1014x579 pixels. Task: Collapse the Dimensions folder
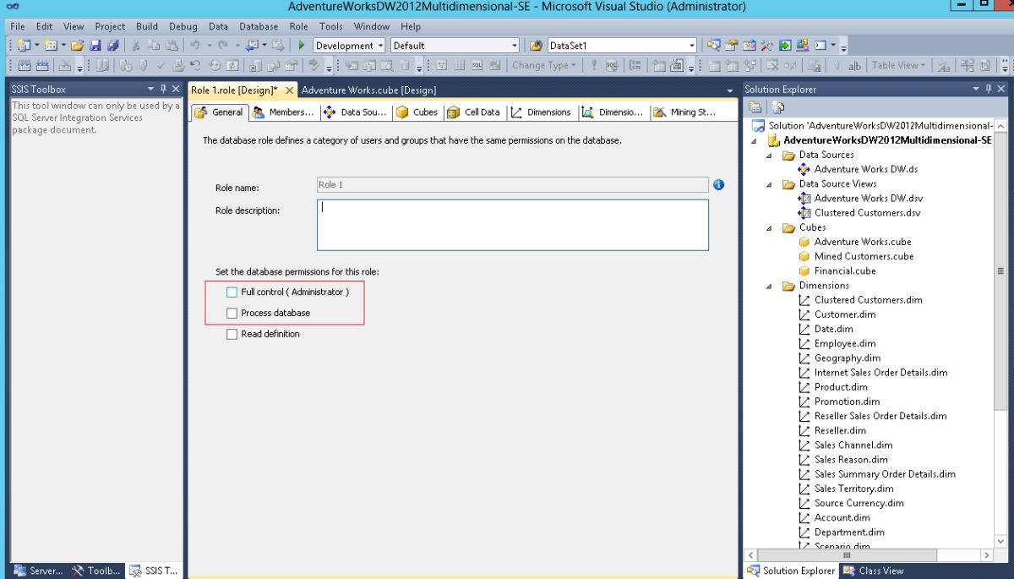770,286
